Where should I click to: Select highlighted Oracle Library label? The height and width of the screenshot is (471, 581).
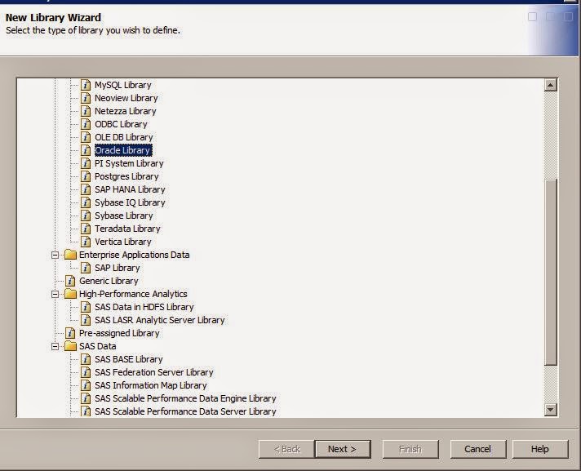(x=123, y=150)
